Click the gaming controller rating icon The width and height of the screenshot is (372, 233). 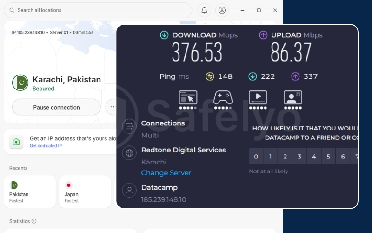(x=223, y=97)
